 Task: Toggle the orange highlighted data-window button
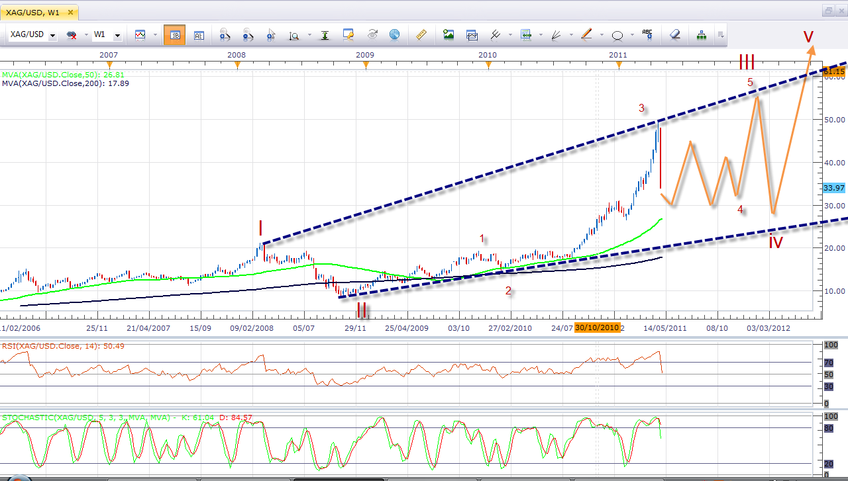tap(174, 35)
